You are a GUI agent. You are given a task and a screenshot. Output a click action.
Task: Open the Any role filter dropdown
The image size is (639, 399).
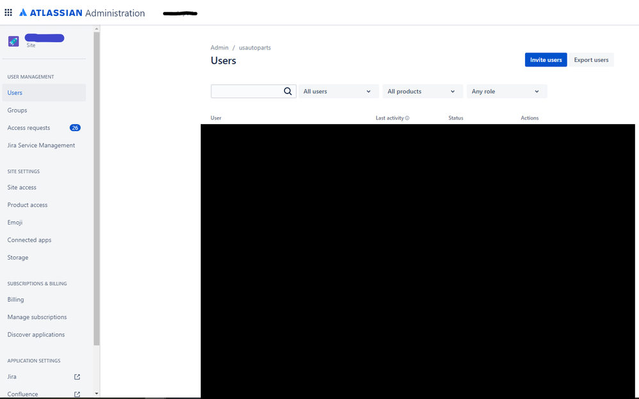[507, 91]
